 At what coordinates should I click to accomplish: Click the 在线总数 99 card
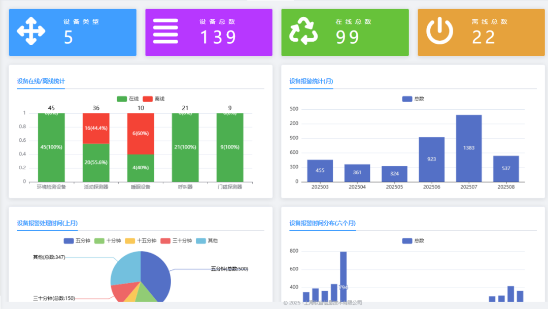(x=345, y=32)
